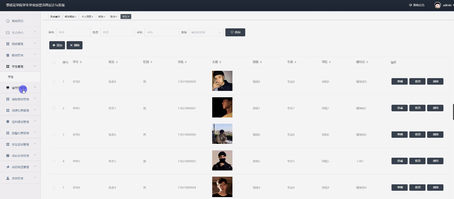Click 修改 for row 姓名7

418,108
